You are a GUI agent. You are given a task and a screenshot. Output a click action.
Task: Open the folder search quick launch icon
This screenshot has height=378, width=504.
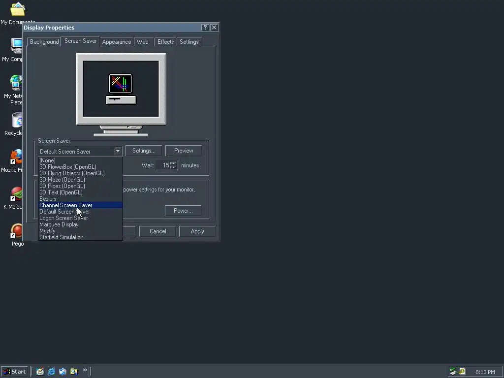(74, 372)
